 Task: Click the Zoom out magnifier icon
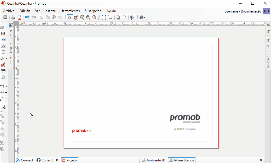coord(88,17)
